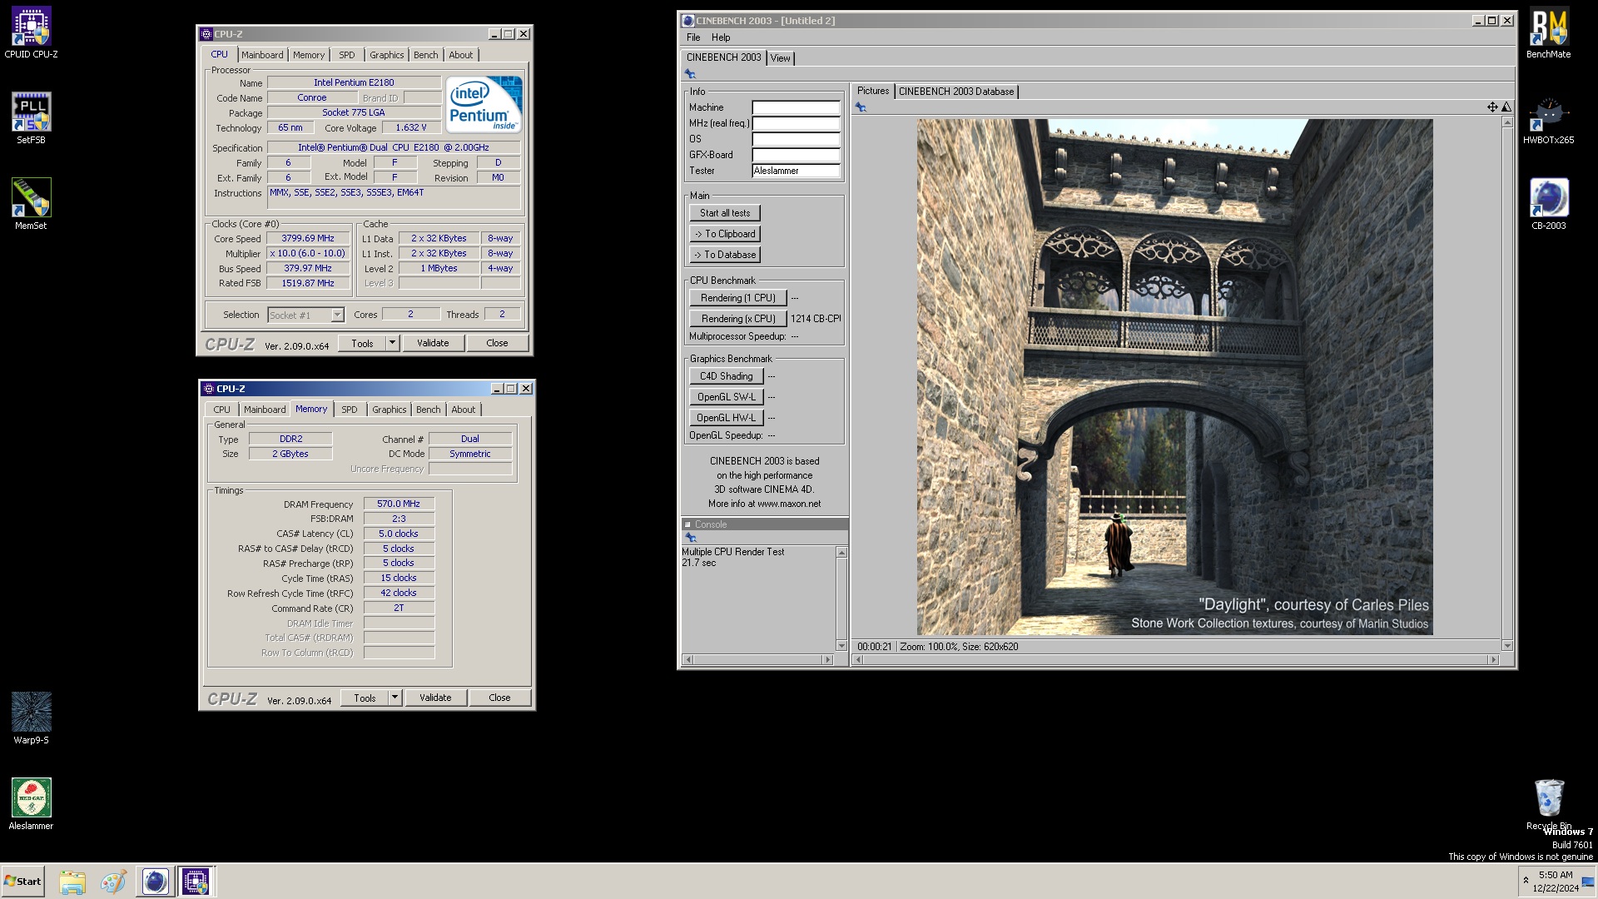Open Tools dropdown arrow in top CPU-Z
The width and height of the screenshot is (1598, 899).
click(x=392, y=343)
